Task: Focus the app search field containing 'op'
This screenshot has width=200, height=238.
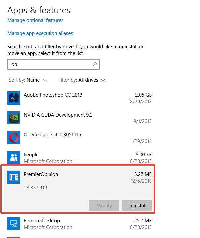Action: pyautogui.click(x=53, y=64)
